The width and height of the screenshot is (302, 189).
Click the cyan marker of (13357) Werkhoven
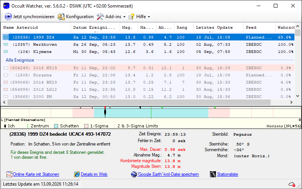6,44
